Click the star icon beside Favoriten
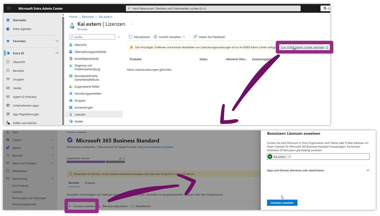 8,41
